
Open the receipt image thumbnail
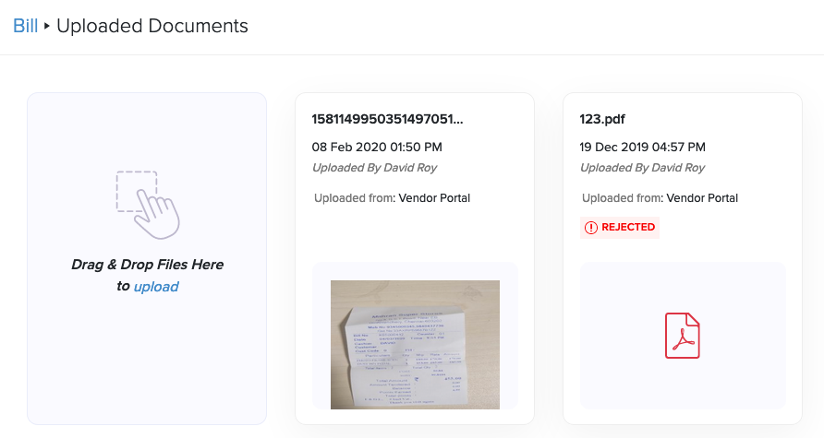[x=415, y=344]
